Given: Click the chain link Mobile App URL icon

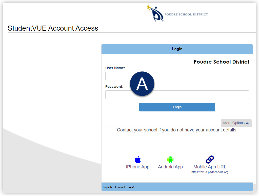Looking at the screenshot, I should pyautogui.click(x=210, y=160).
